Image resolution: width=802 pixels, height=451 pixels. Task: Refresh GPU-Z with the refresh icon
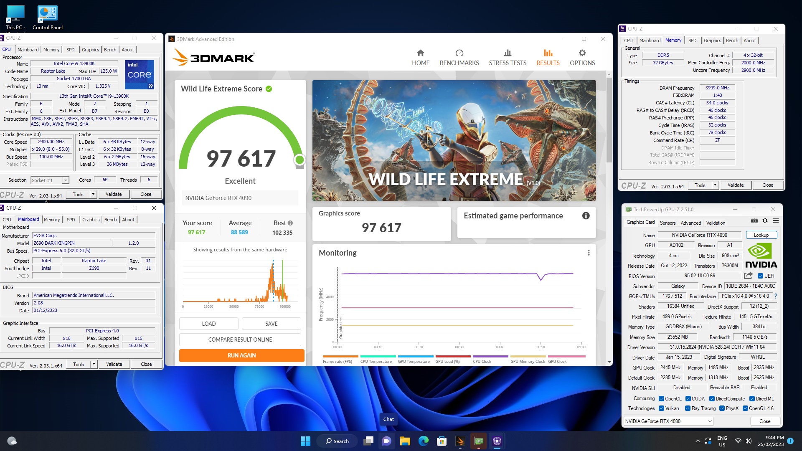click(765, 220)
